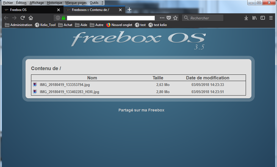Open the Firefox hamburger menu
The image size is (277, 167).
click(x=271, y=18)
